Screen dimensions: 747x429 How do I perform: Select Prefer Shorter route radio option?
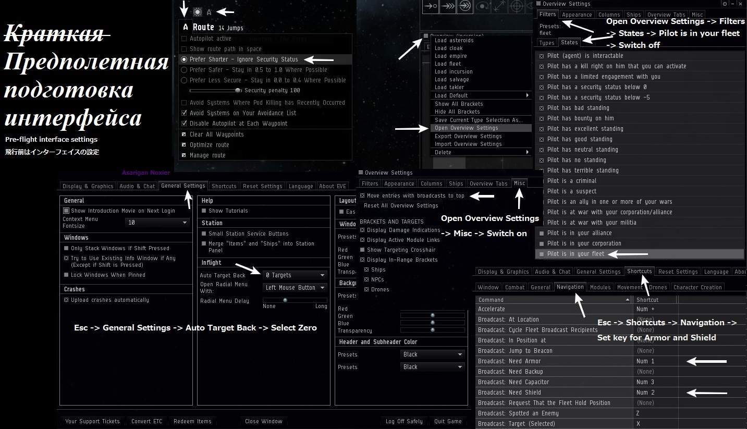point(184,59)
